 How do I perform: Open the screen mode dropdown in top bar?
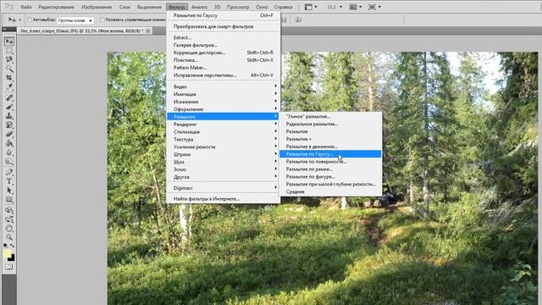point(374,7)
